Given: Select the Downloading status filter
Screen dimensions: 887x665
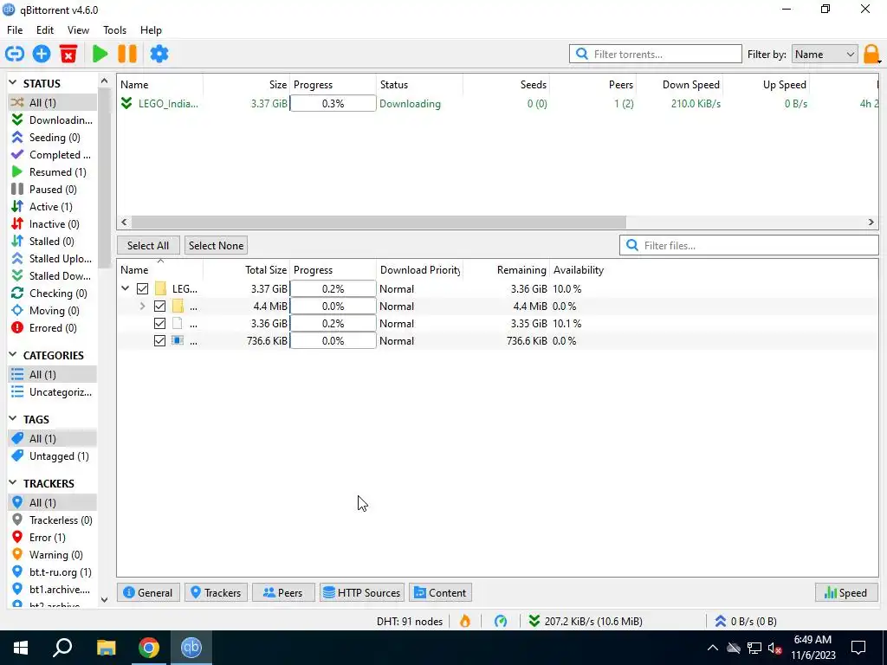Looking at the screenshot, I should click(52, 119).
